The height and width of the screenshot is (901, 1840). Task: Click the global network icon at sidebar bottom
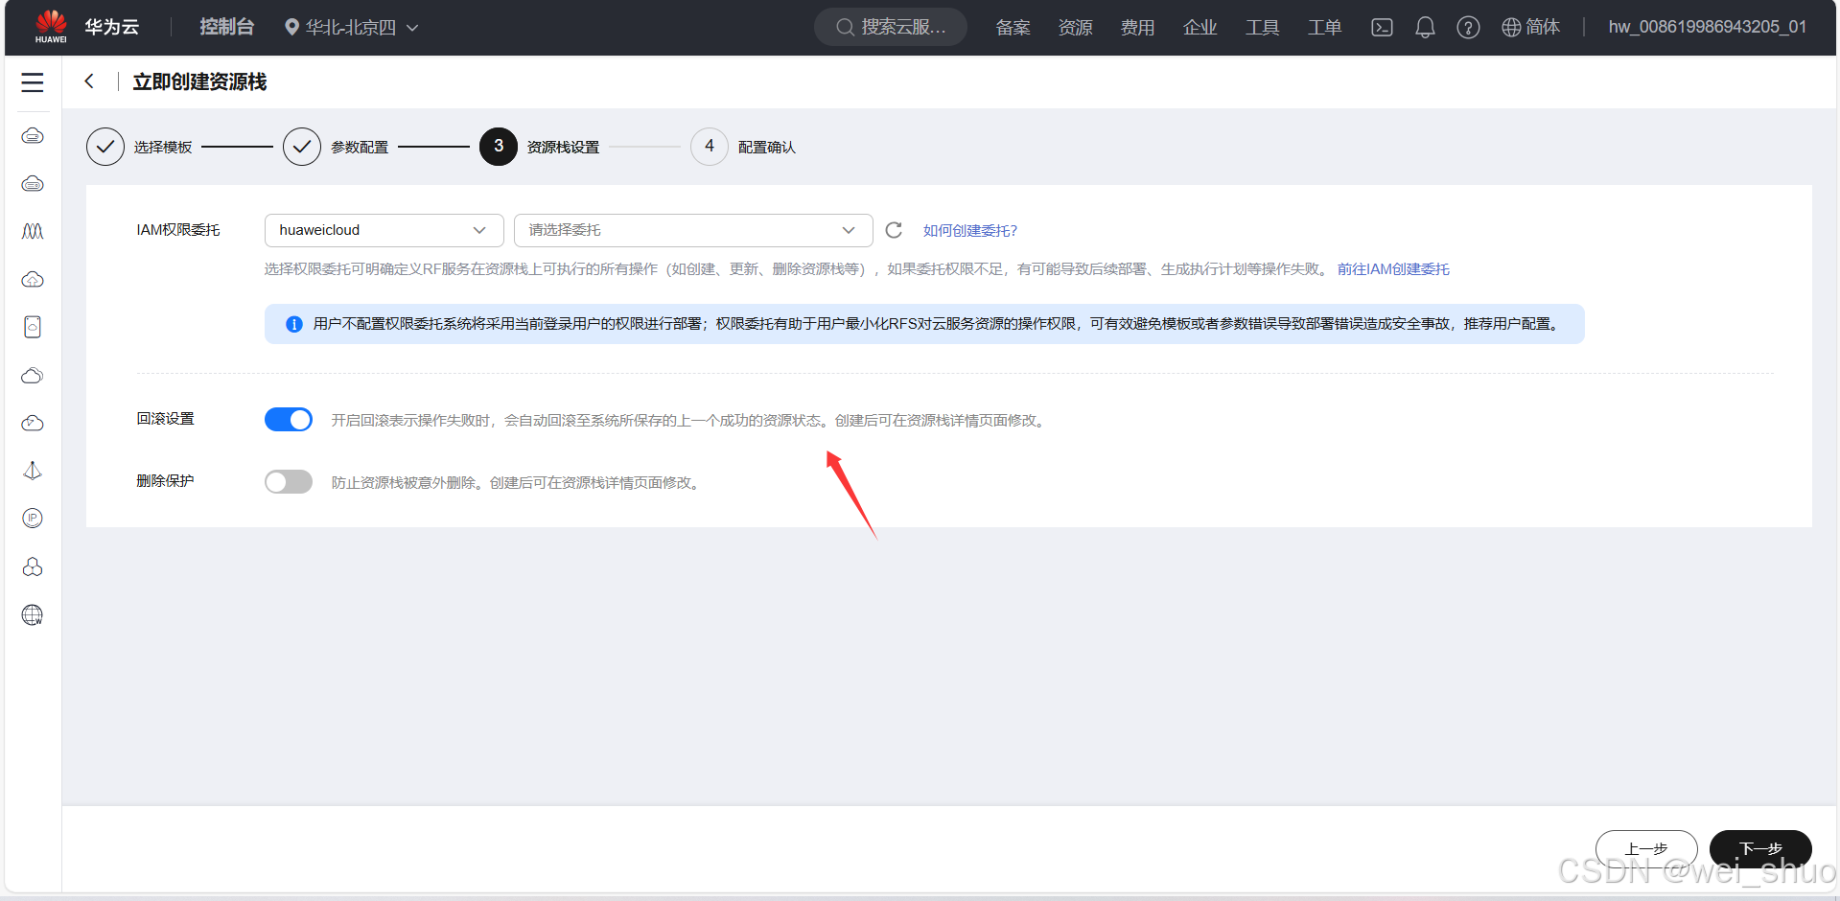(32, 614)
